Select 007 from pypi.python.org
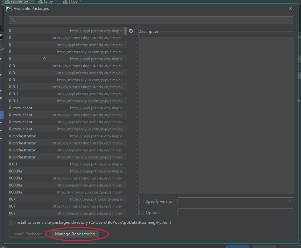Viewport: 301px width, 248px height. point(67,199)
